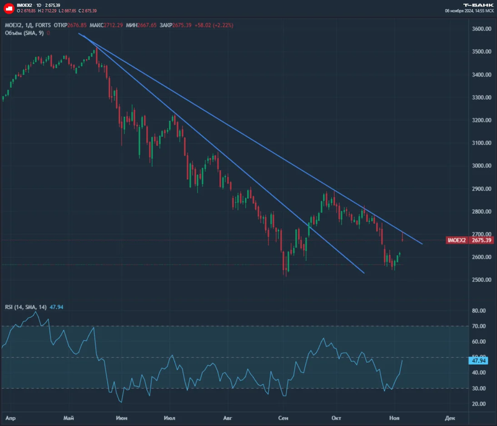
Task: Click the open value O 2 676,85
Action: (x=26, y=11)
